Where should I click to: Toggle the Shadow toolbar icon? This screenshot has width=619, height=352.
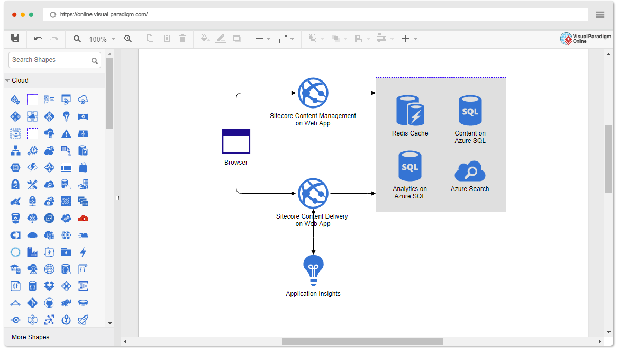click(237, 38)
